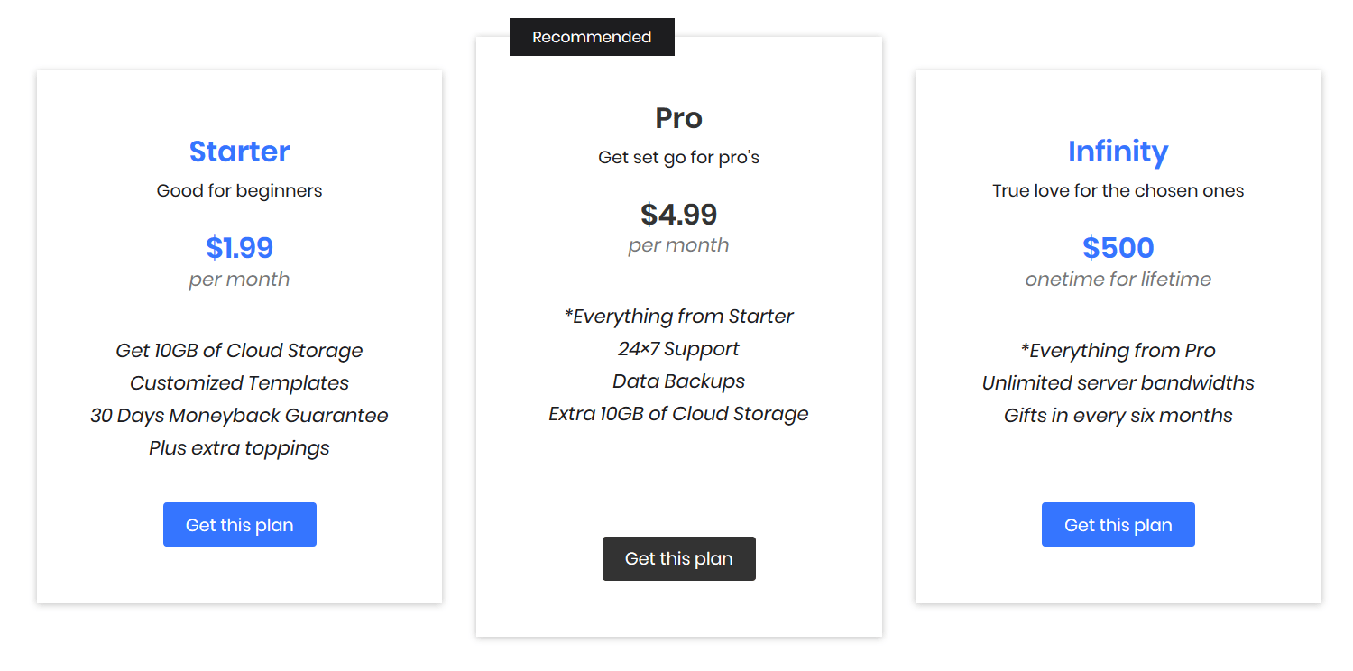The height and width of the screenshot is (671, 1353).
Task: Click the 24×7 Support feature line
Action: click(x=678, y=349)
